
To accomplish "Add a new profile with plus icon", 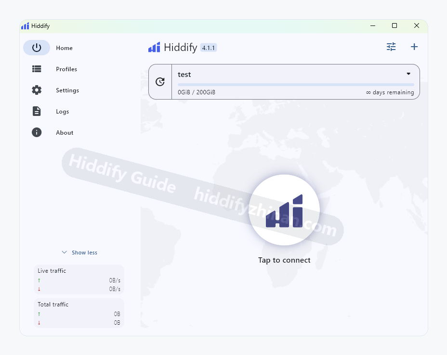I will [414, 47].
